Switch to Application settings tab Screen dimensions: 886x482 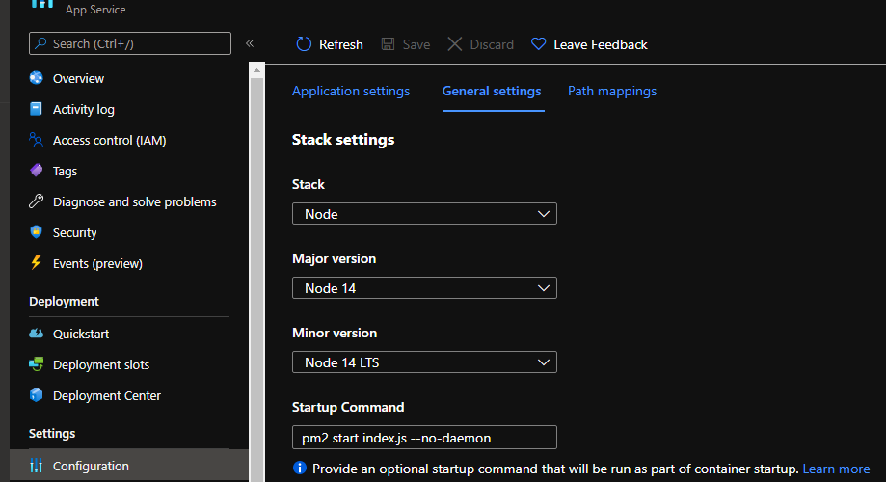tap(351, 91)
